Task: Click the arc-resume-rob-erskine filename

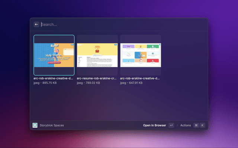Action: coord(97,78)
